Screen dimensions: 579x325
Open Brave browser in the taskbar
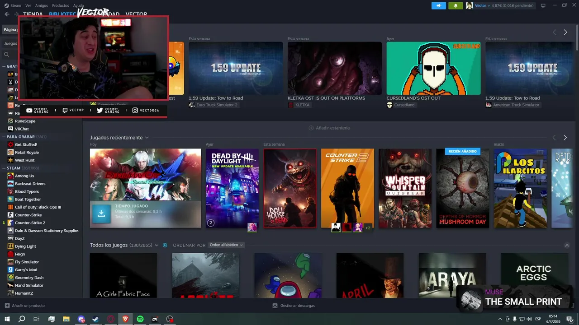125,319
